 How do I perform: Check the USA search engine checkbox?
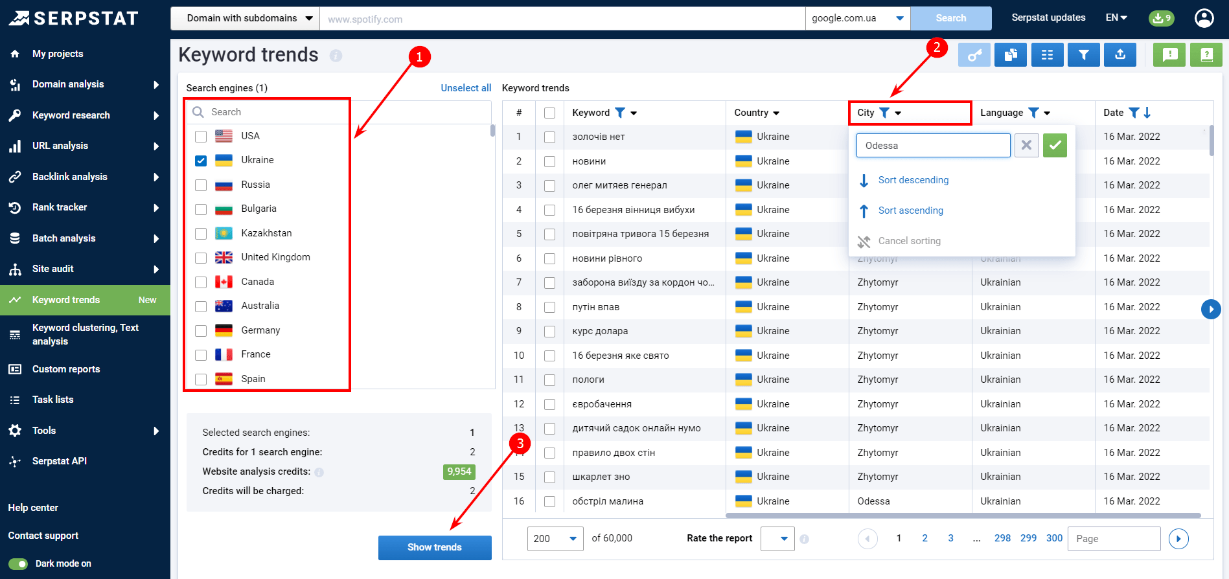(x=201, y=136)
